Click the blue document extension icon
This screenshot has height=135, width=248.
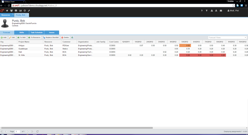[237, 5]
